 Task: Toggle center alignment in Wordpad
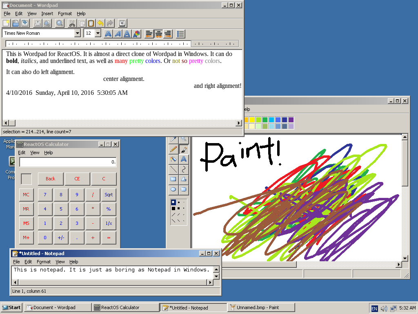point(159,34)
